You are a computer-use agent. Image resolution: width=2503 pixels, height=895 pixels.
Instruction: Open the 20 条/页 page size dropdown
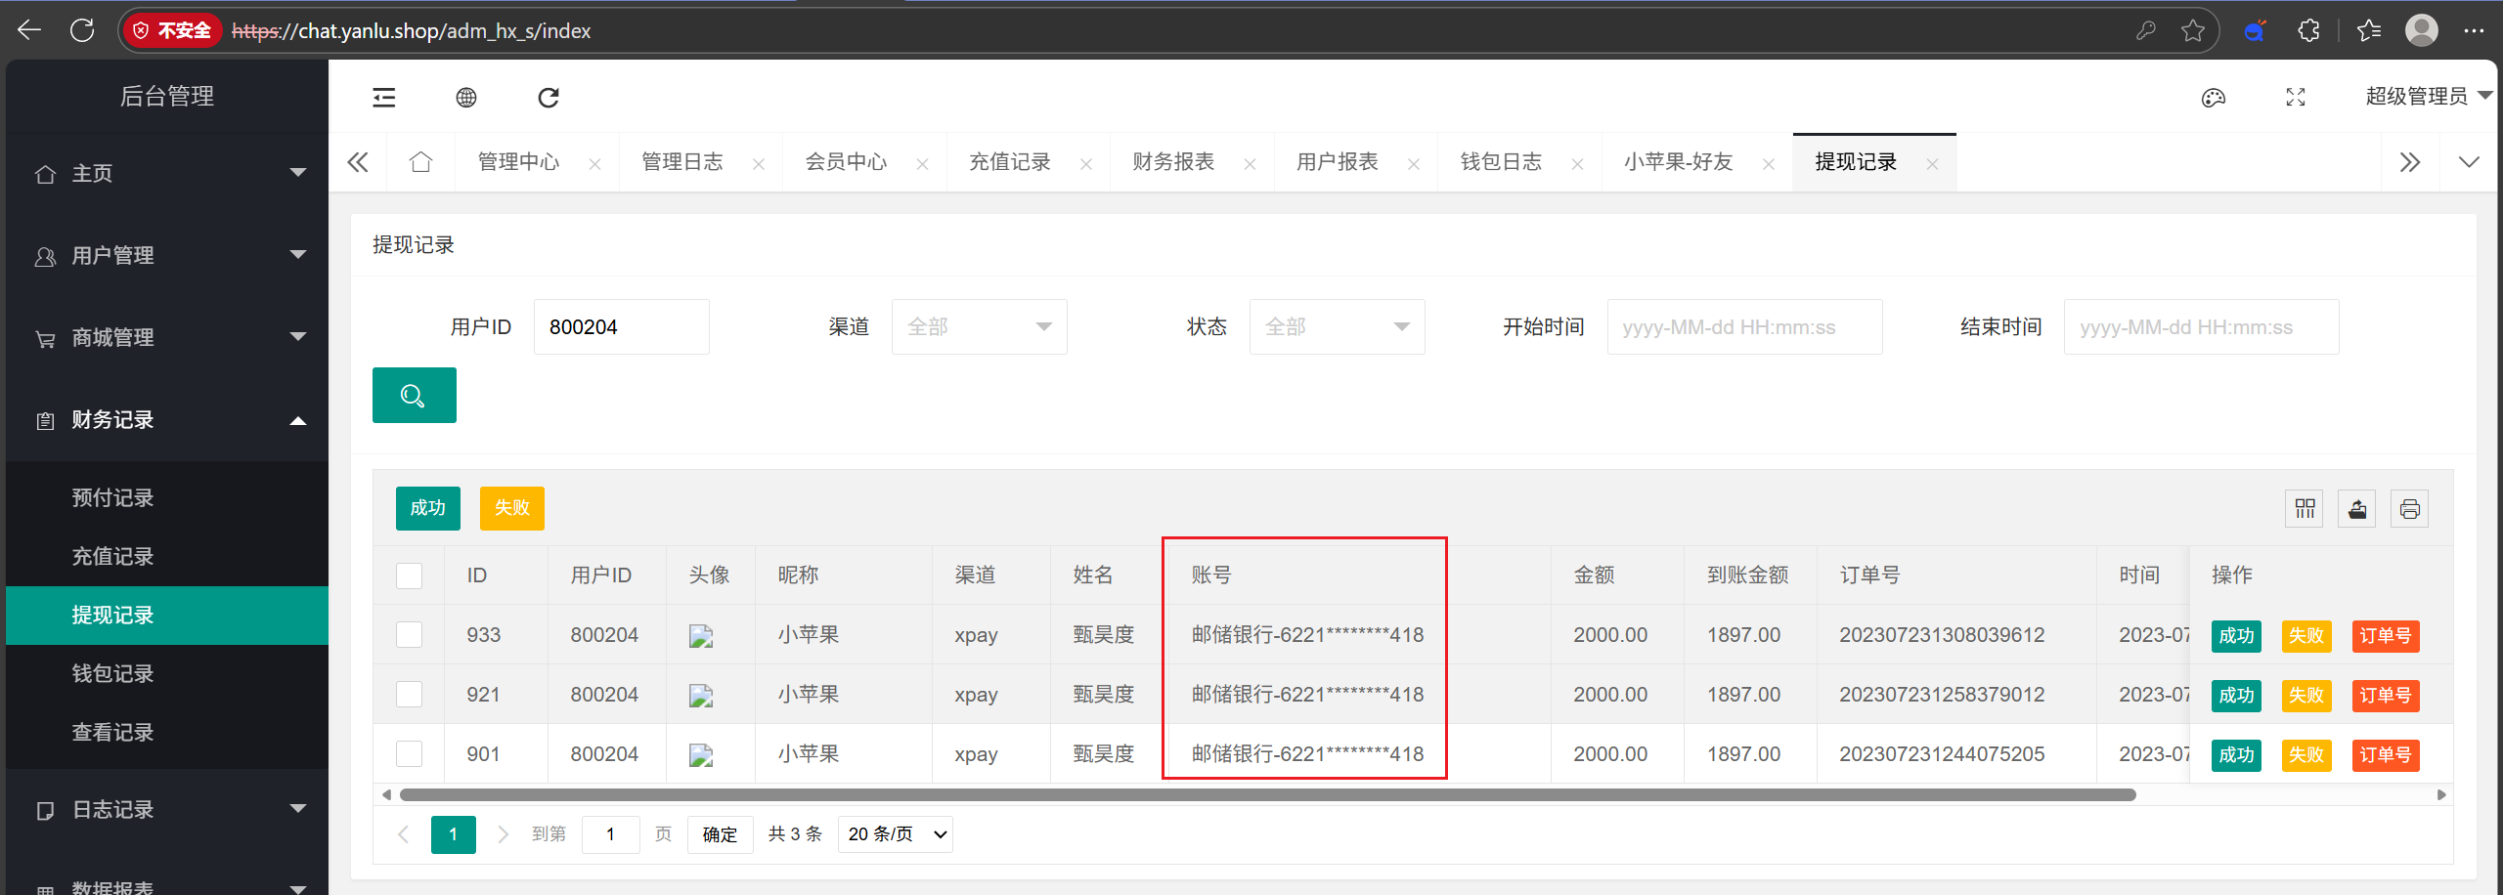click(896, 834)
